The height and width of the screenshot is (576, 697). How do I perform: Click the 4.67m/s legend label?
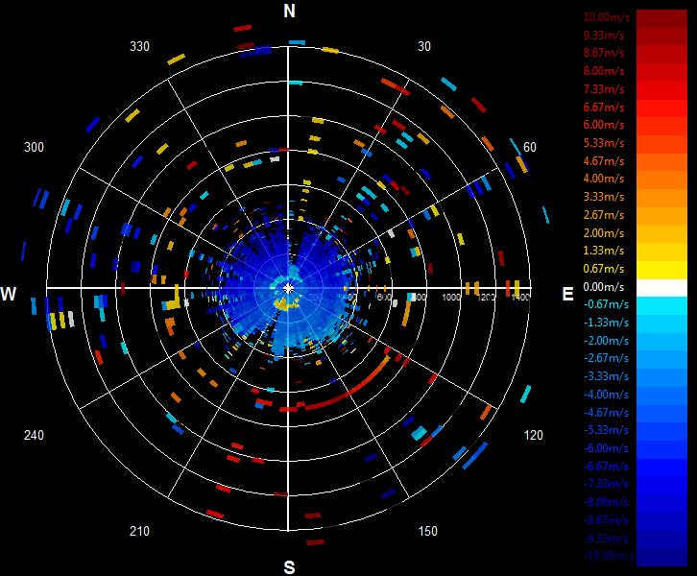pyautogui.click(x=604, y=161)
